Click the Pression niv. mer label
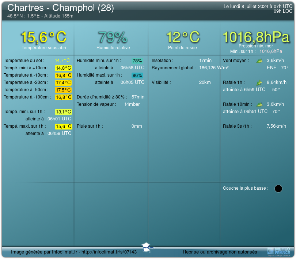 tap(256, 46)
